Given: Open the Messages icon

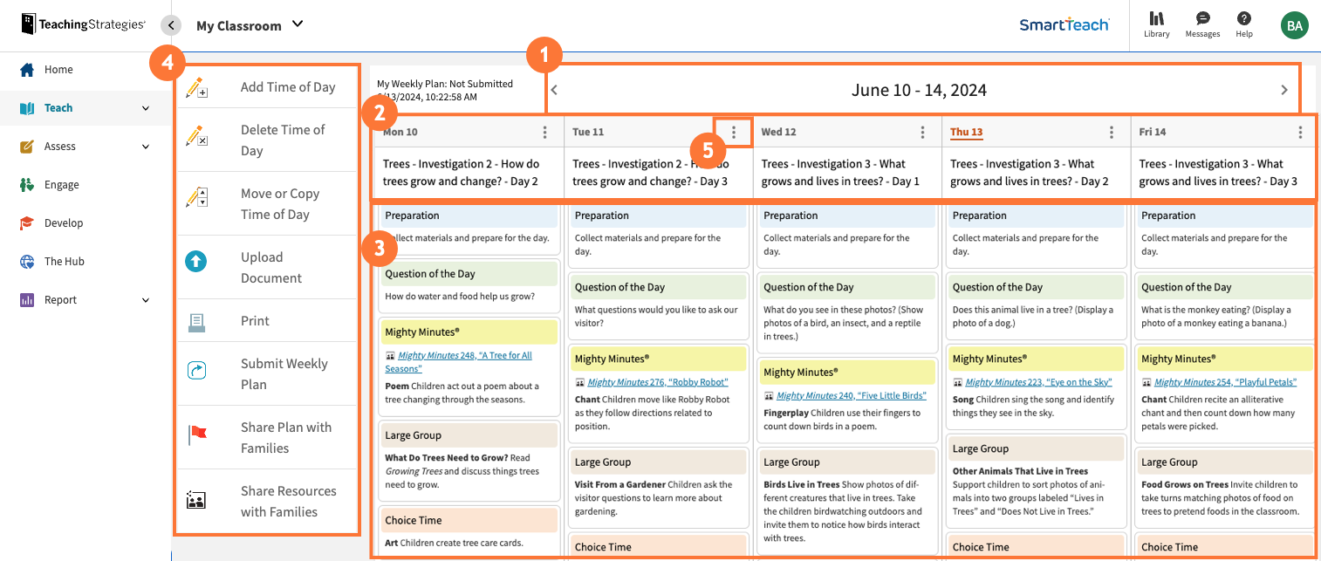Looking at the screenshot, I should click(x=1202, y=18).
